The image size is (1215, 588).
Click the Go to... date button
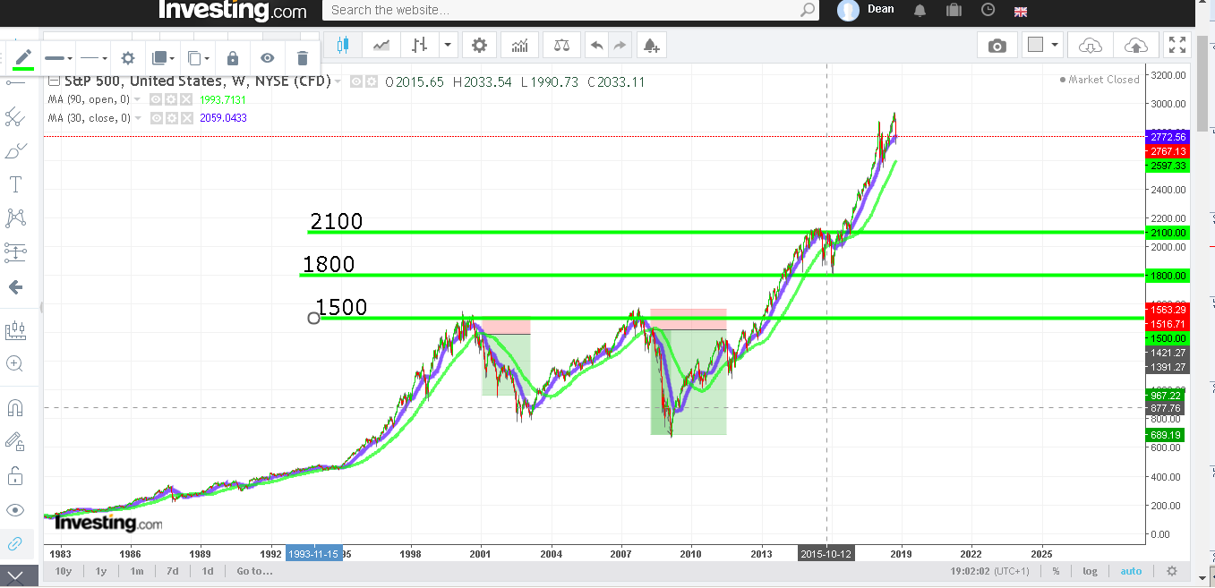[254, 571]
